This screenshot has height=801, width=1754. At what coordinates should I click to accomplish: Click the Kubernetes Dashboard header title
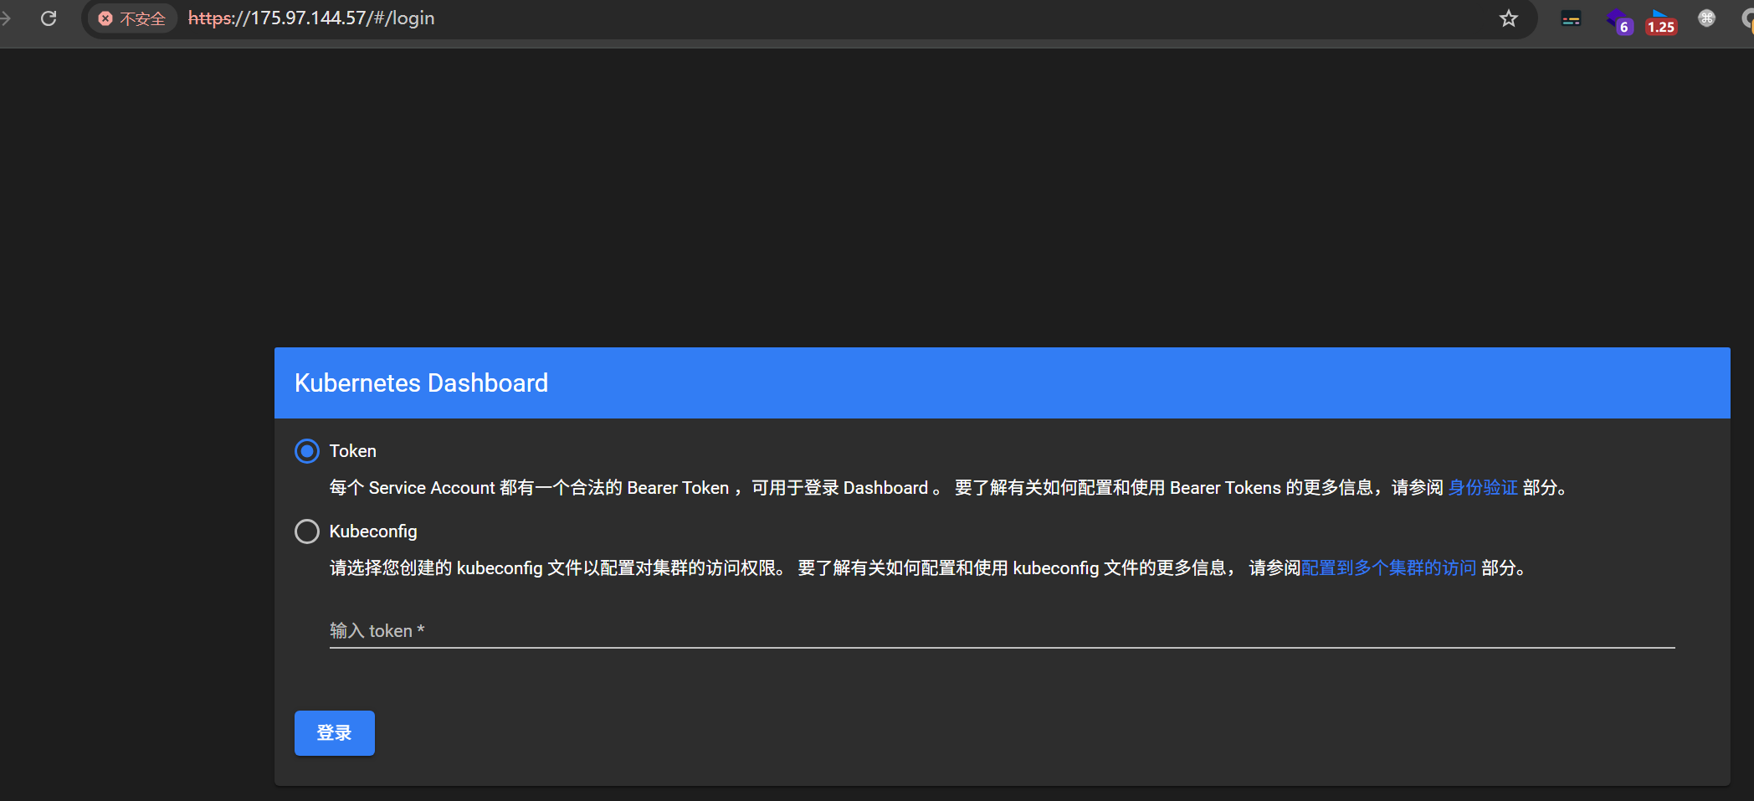(x=421, y=383)
